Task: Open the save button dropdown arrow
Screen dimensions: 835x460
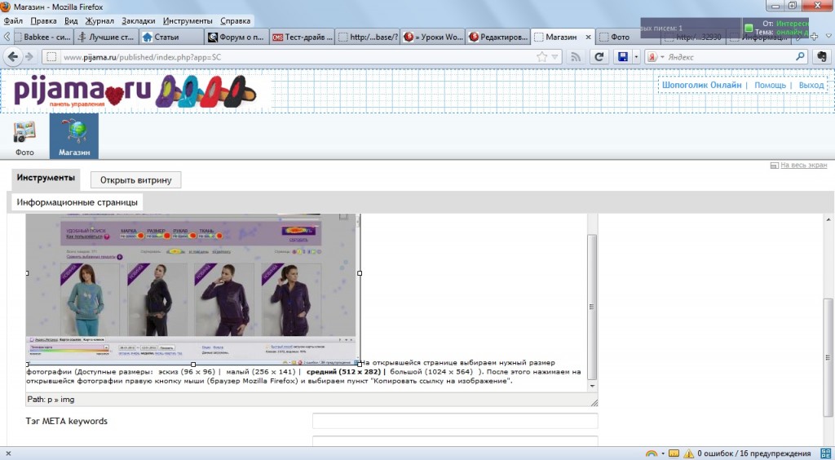Action: (636, 57)
